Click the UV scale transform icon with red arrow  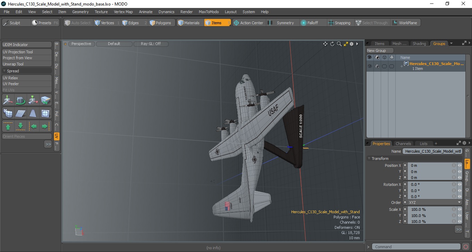pos(33,100)
